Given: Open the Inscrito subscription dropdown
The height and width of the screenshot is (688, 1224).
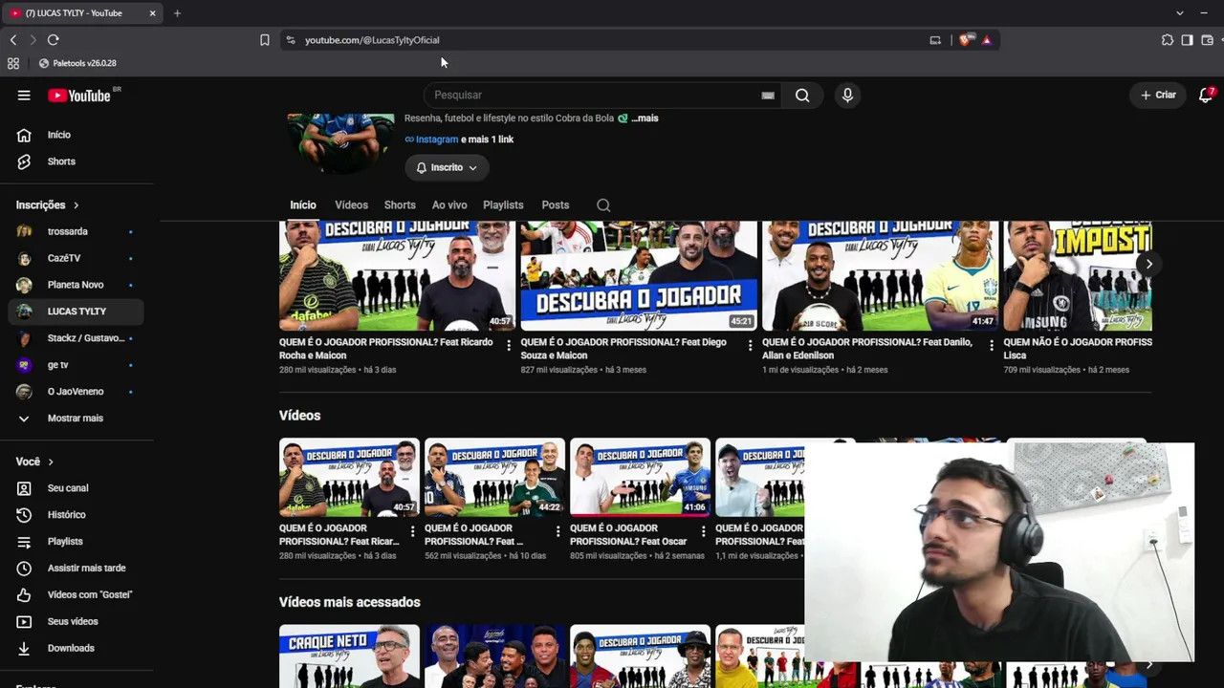Looking at the screenshot, I should tap(447, 167).
